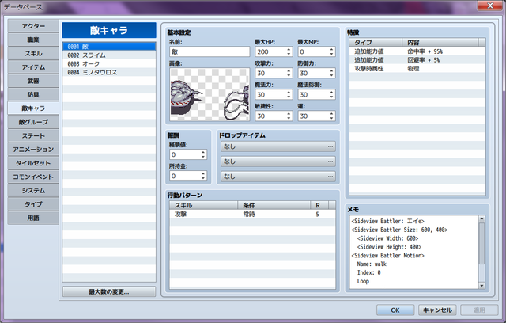Close the データベース window
The image size is (506, 323).
(x=490, y=6)
